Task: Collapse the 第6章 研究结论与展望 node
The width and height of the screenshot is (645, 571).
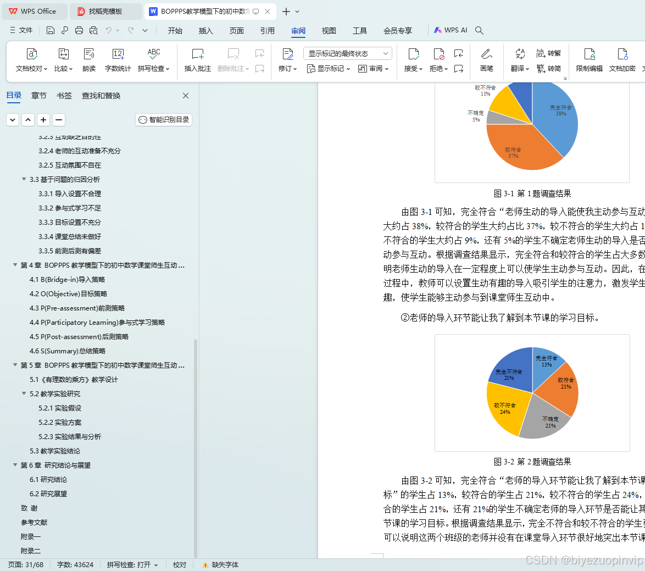Action: 15,465
